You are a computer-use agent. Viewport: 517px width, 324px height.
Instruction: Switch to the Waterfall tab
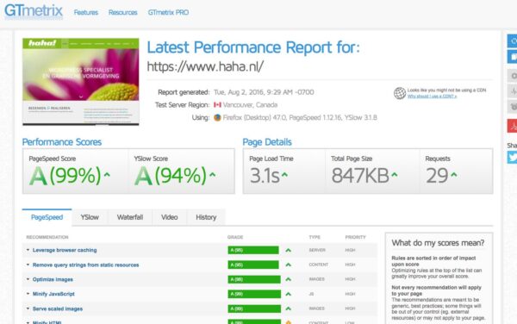pyautogui.click(x=130, y=217)
